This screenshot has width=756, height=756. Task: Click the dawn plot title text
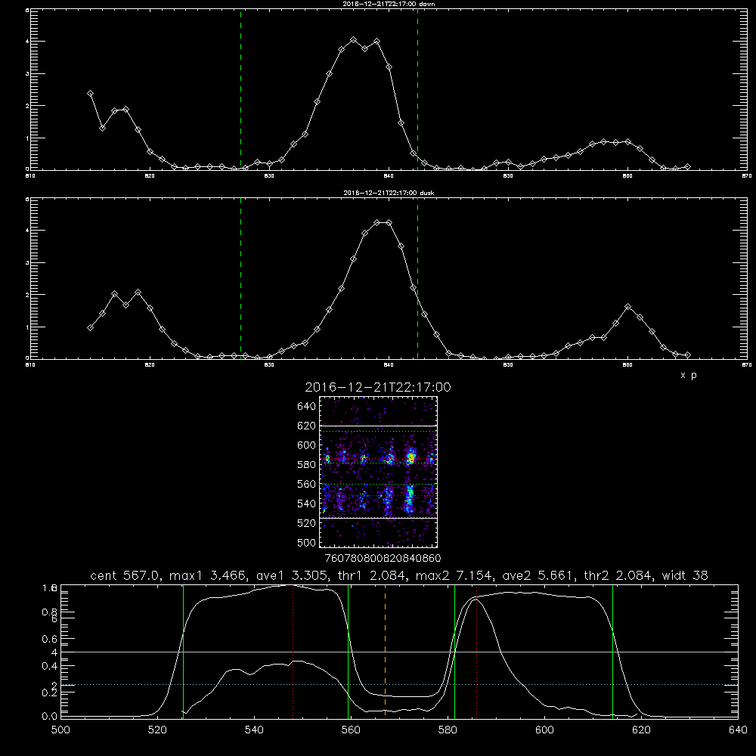[389, 4]
